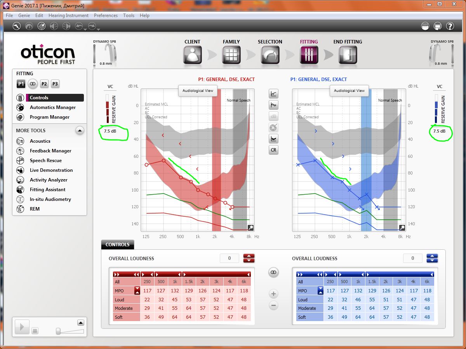Click right Overall Loudness value field
Viewport: 466px width, 349px height.
(412, 258)
